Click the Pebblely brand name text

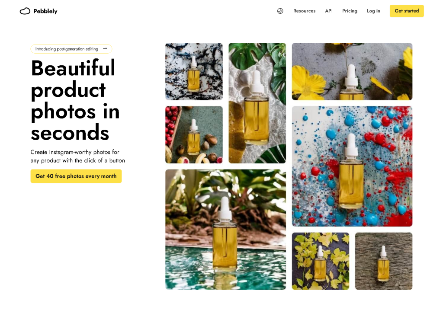click(x=45, y=11)
